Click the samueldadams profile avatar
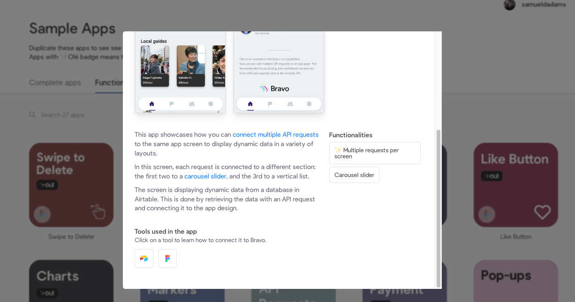The image size is (575, 302). tap(510, 5)
